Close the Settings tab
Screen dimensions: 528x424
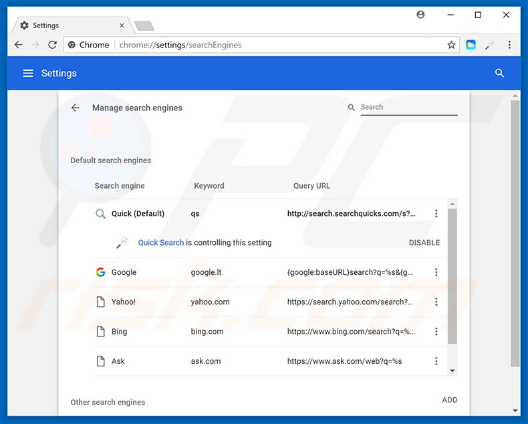click(122, 25)
